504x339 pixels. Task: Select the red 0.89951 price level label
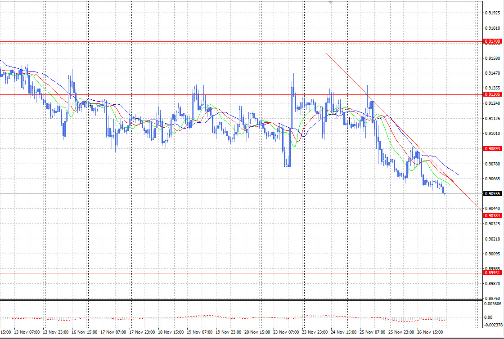[x=492, y=273]
